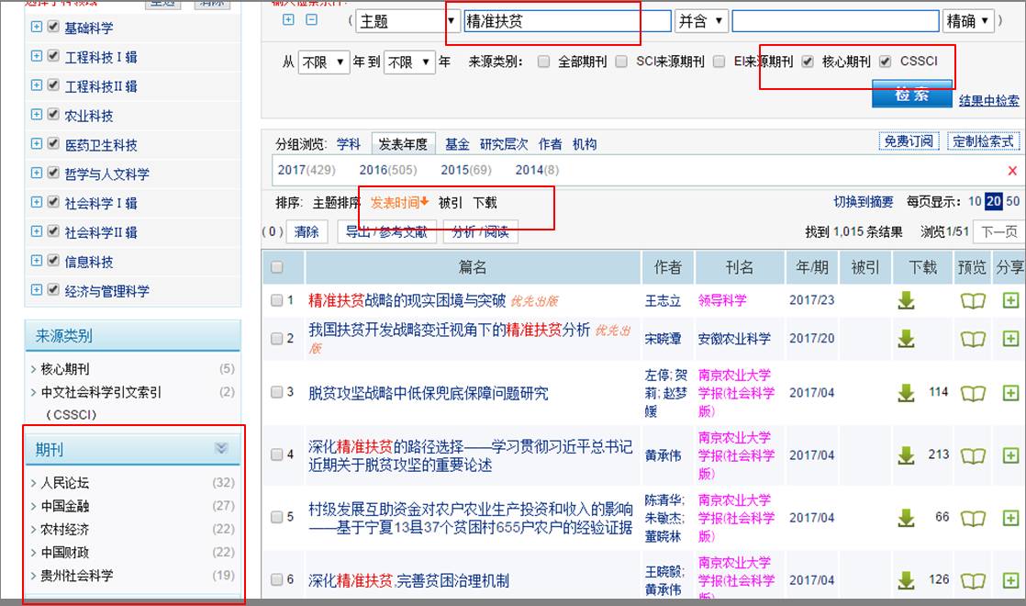Preview the article in row 5
Screen dimensions: 1026x606
(x=973, y=518)
